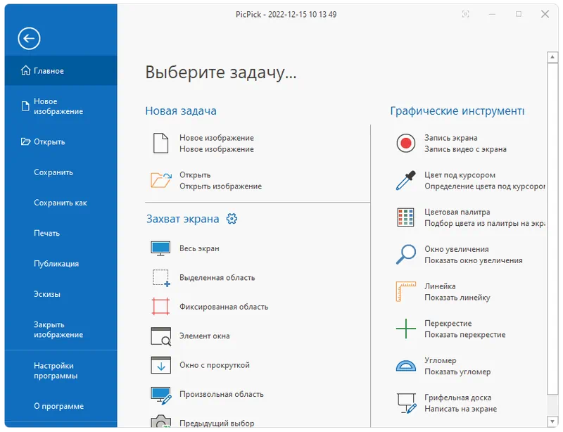Minimize the PicPick window
The image size is (563, 432).
point(492,14)
